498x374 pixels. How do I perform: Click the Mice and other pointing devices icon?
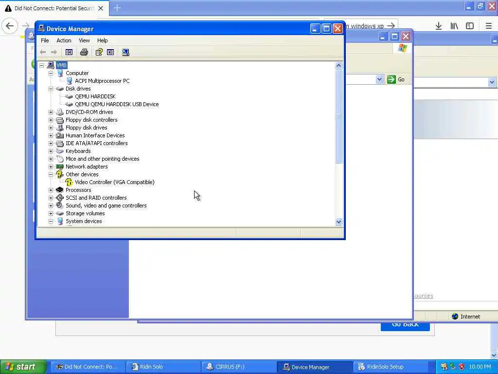coord(59,159)
